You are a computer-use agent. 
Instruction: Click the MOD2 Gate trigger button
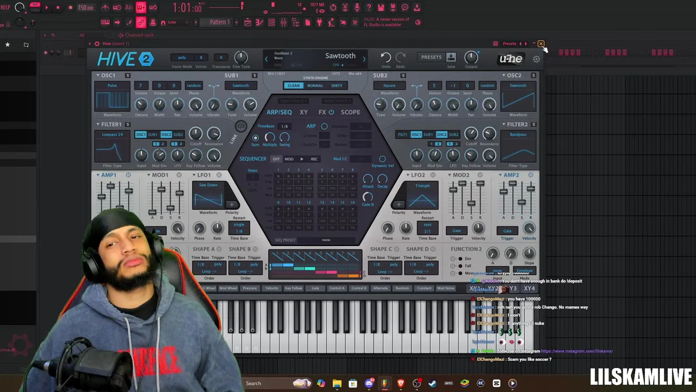coord(456,231)
